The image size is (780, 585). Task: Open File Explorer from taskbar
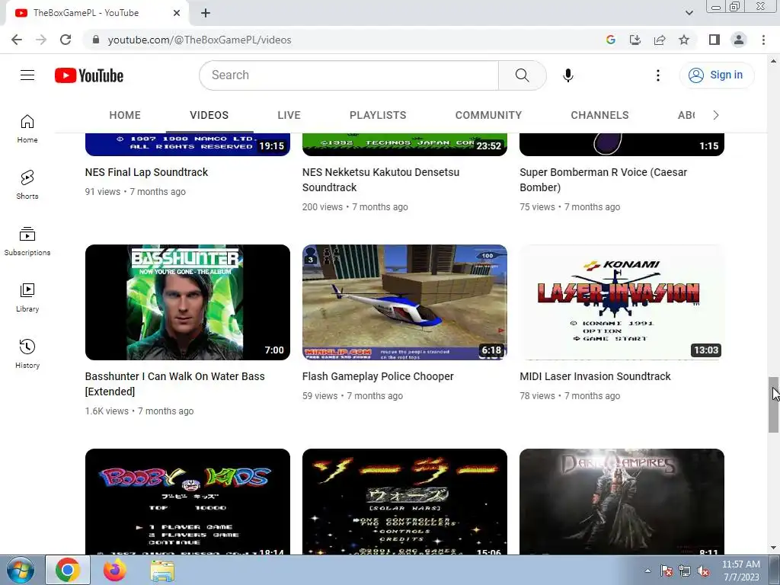162,571
